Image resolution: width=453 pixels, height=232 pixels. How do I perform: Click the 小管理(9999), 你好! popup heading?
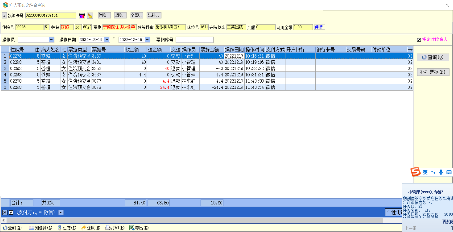tap(426, 192)
